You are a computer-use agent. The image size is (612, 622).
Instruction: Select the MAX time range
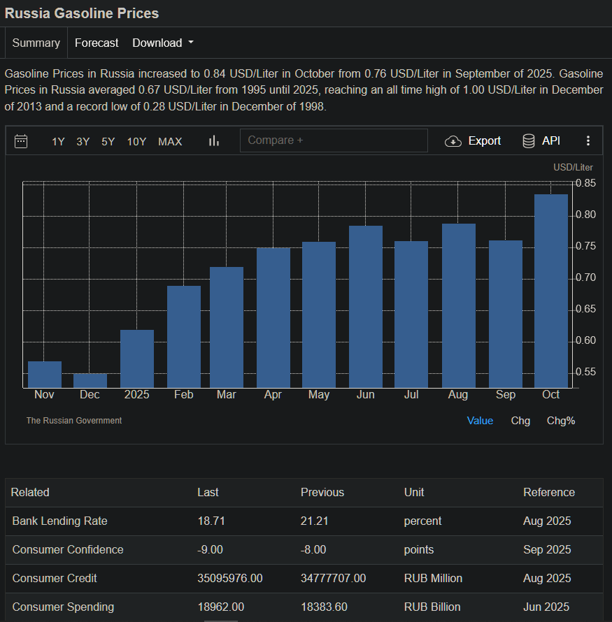(170, 142)
